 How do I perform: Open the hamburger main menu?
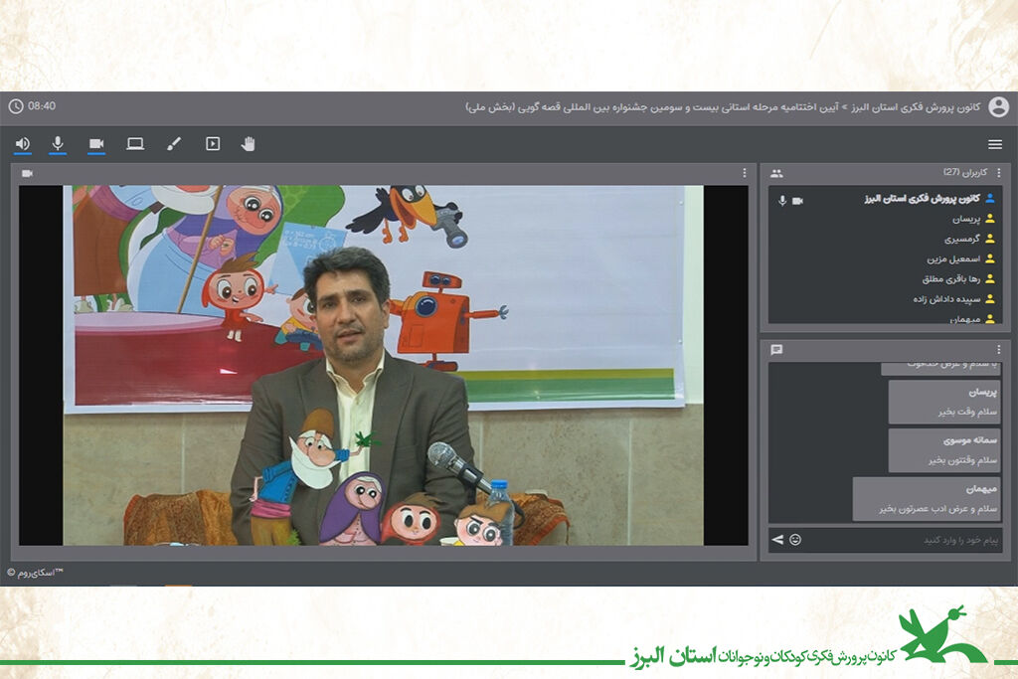coord(994,144)
